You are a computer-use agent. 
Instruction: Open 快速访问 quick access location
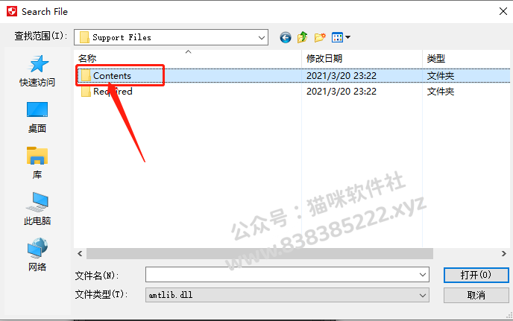pyautogui.click(x=37, y=71)
